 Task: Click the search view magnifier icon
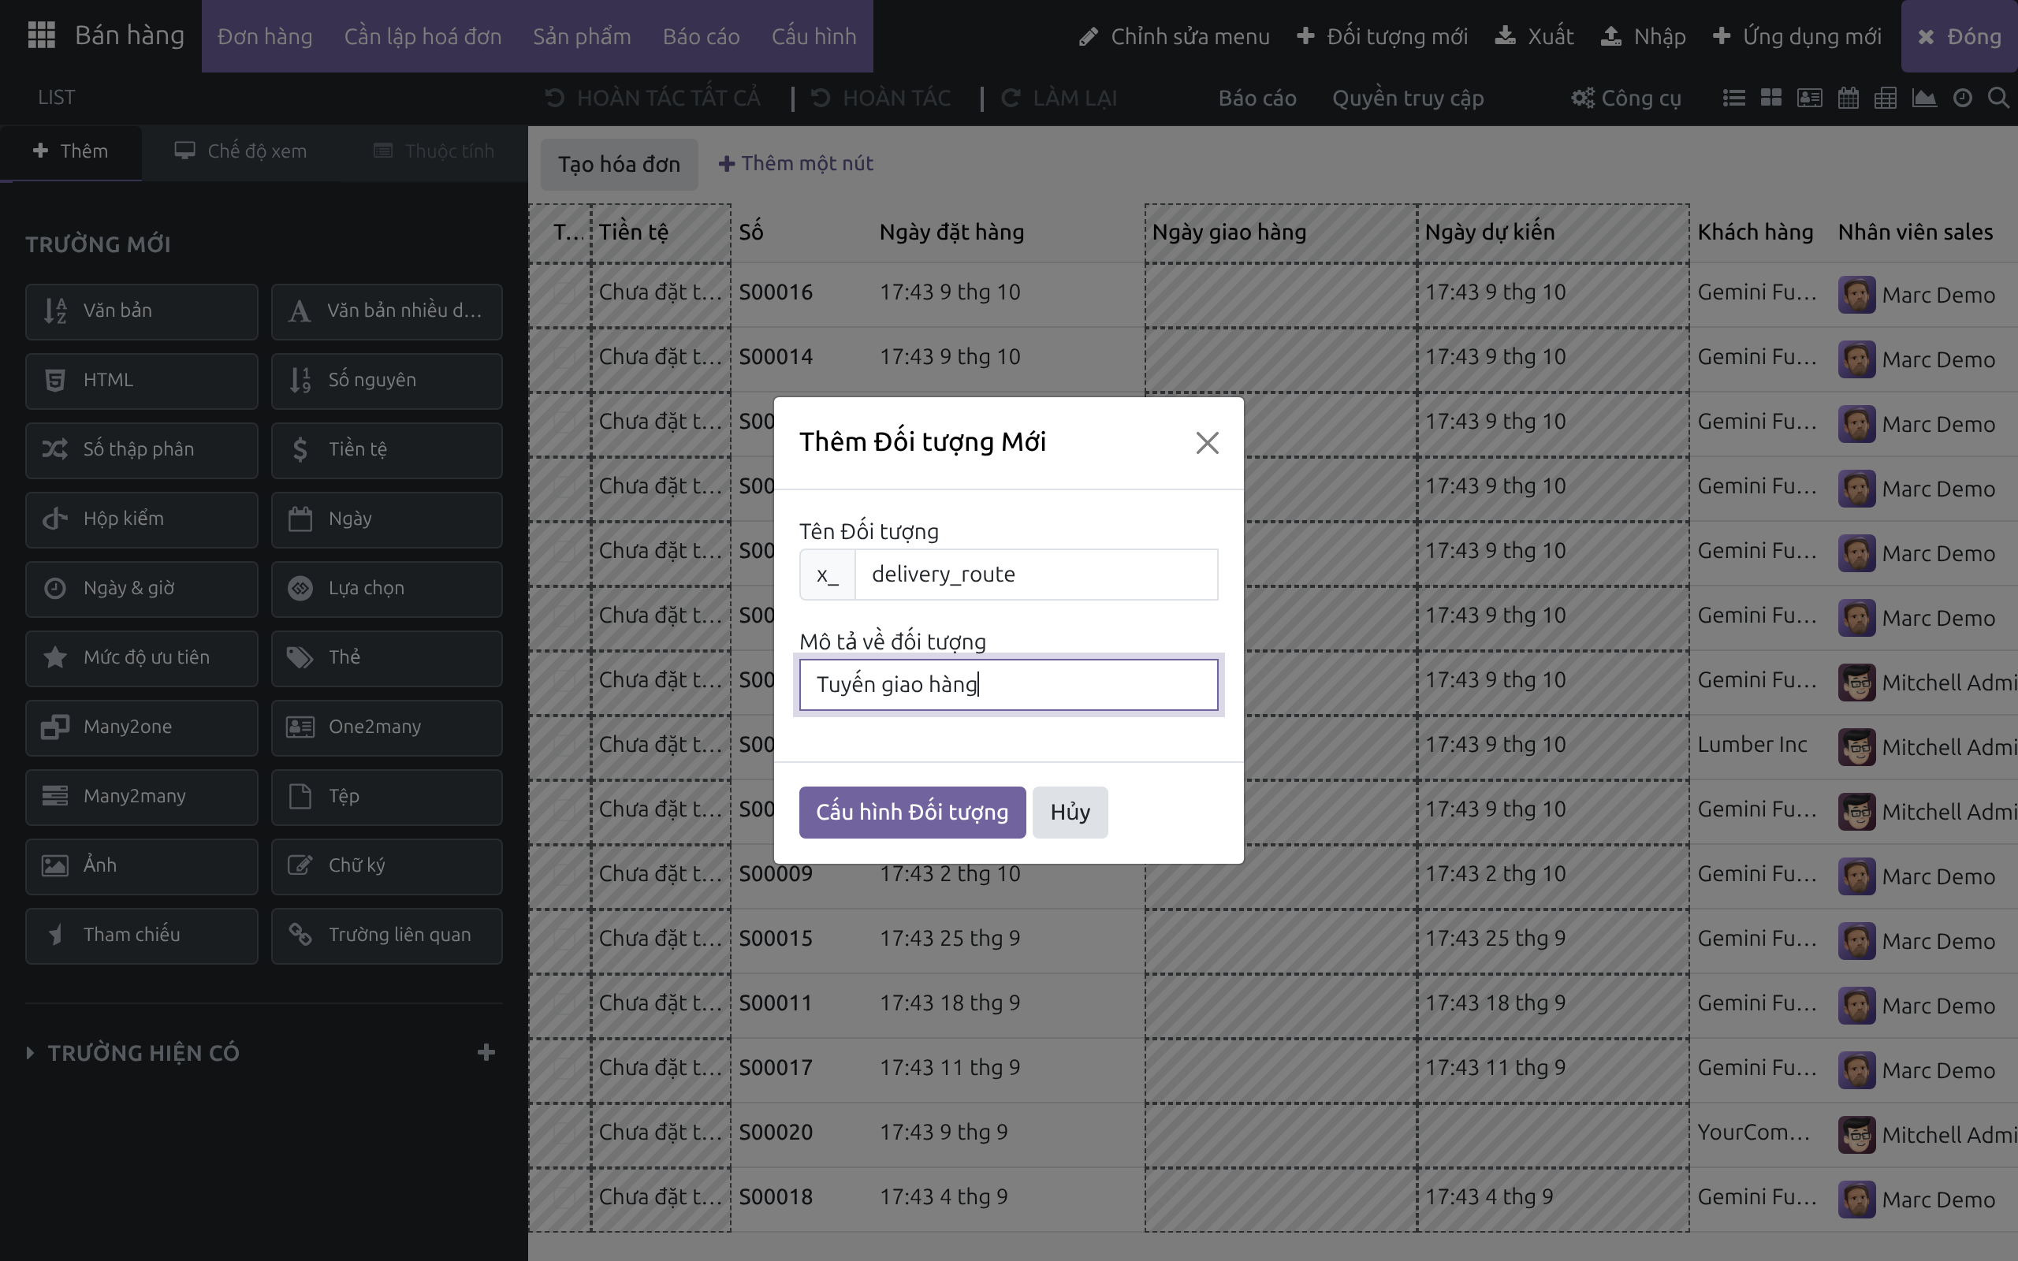(1998, 99)
